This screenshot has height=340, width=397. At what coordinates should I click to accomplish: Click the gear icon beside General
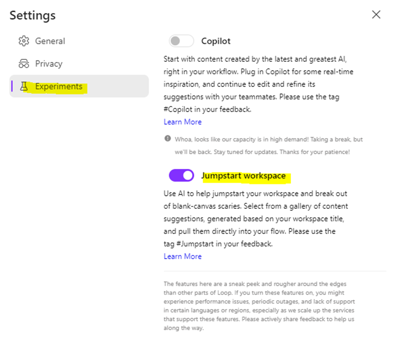24,41
